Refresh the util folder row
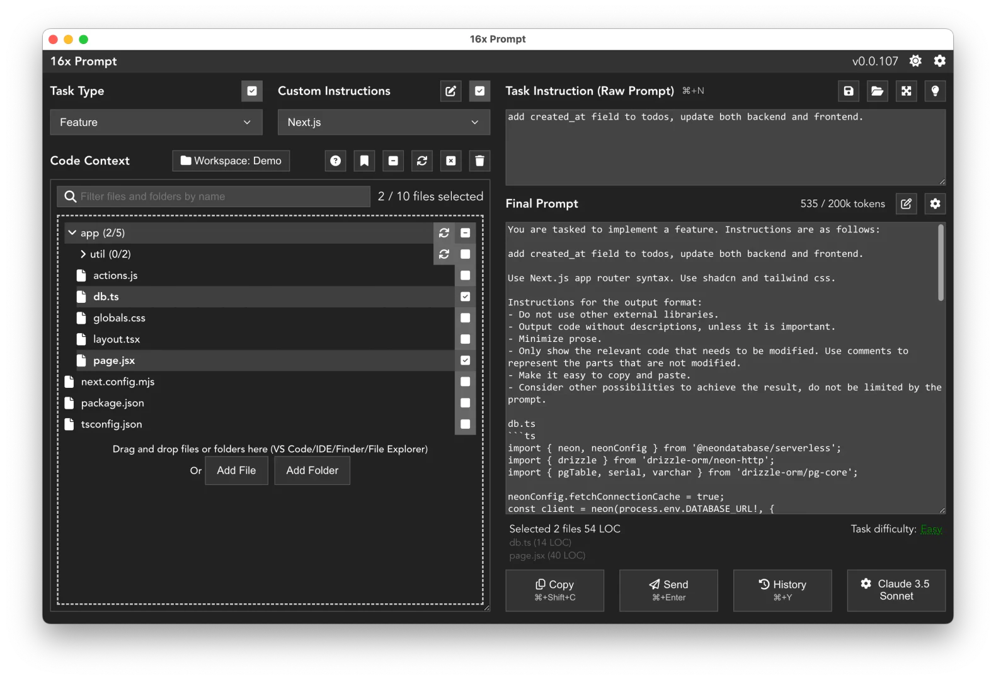The height and width of the screenshot is (680, 996). point(444,254)
